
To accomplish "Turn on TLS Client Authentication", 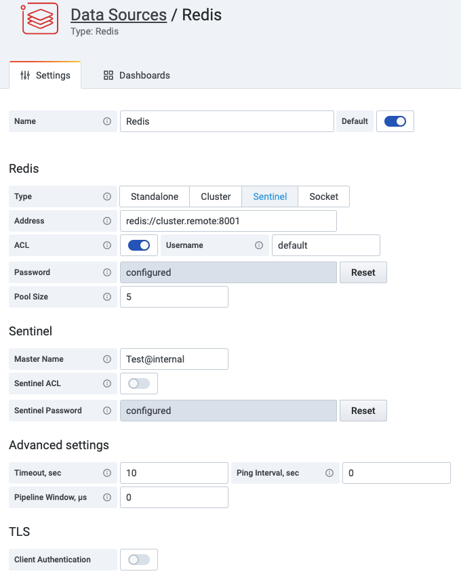I will tap(139, 560).
